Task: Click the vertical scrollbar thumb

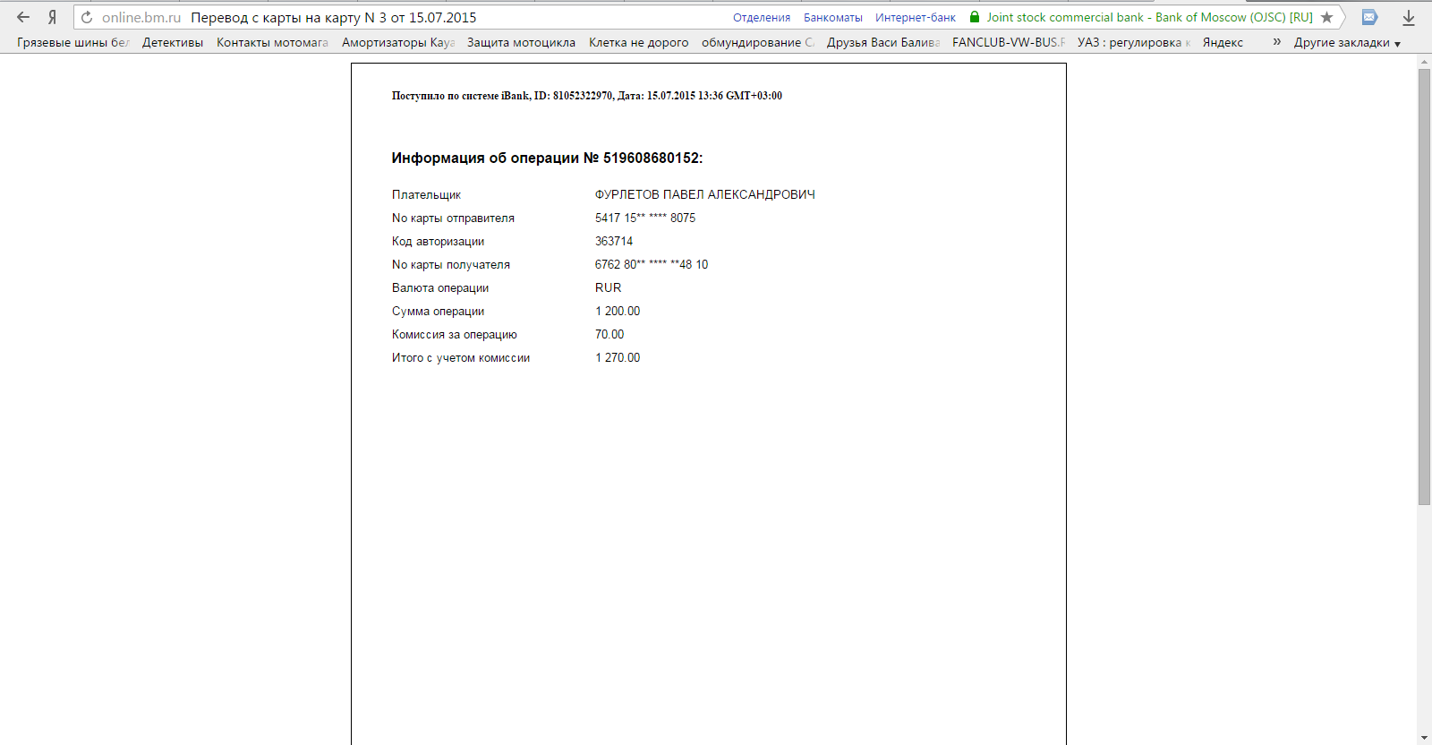Action: click(x=1424, y=287)
